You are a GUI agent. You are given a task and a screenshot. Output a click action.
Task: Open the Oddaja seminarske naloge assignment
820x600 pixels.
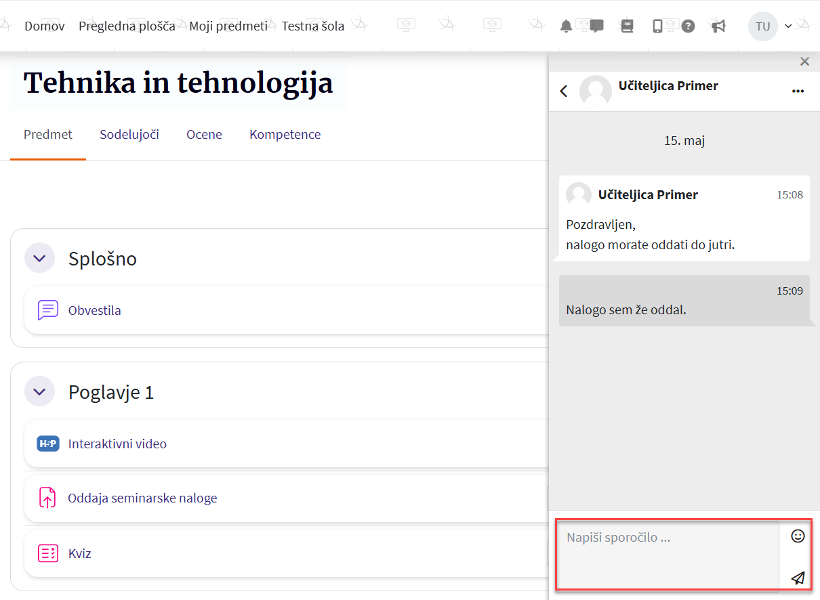142,498
